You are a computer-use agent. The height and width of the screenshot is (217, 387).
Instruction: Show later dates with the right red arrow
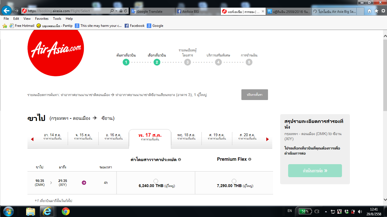click(267, 139)
